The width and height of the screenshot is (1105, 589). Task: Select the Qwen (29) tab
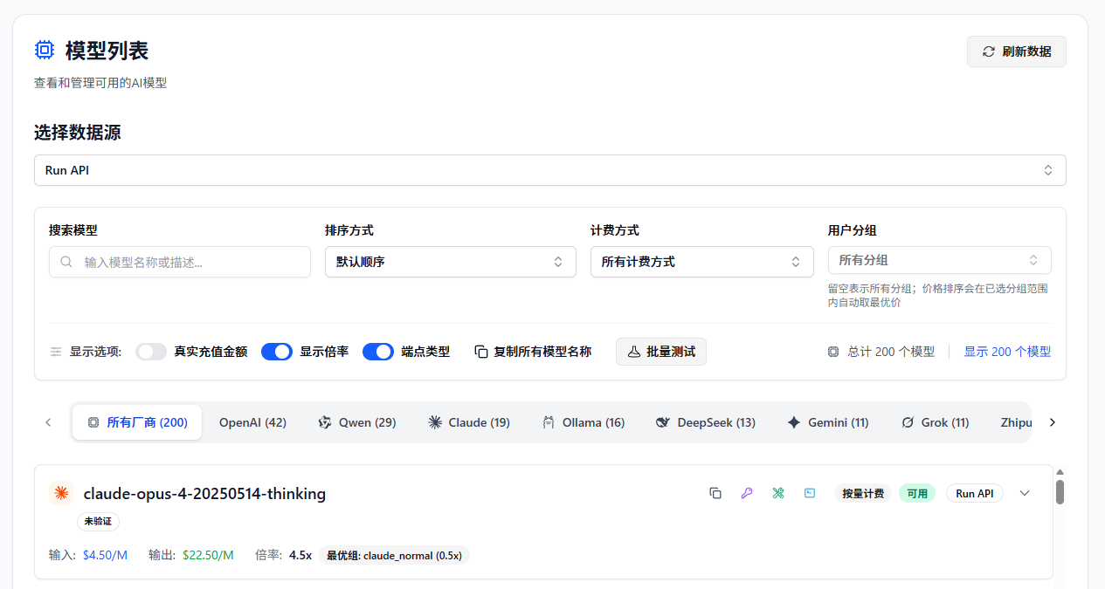(356, 422)
